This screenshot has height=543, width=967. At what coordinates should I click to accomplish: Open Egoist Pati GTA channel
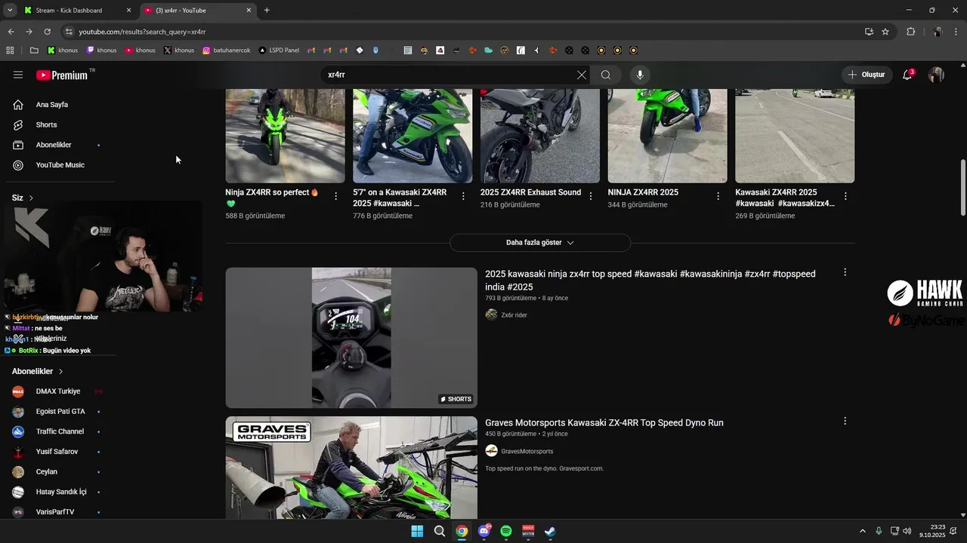pyautogui.click(x=60, y=412)
